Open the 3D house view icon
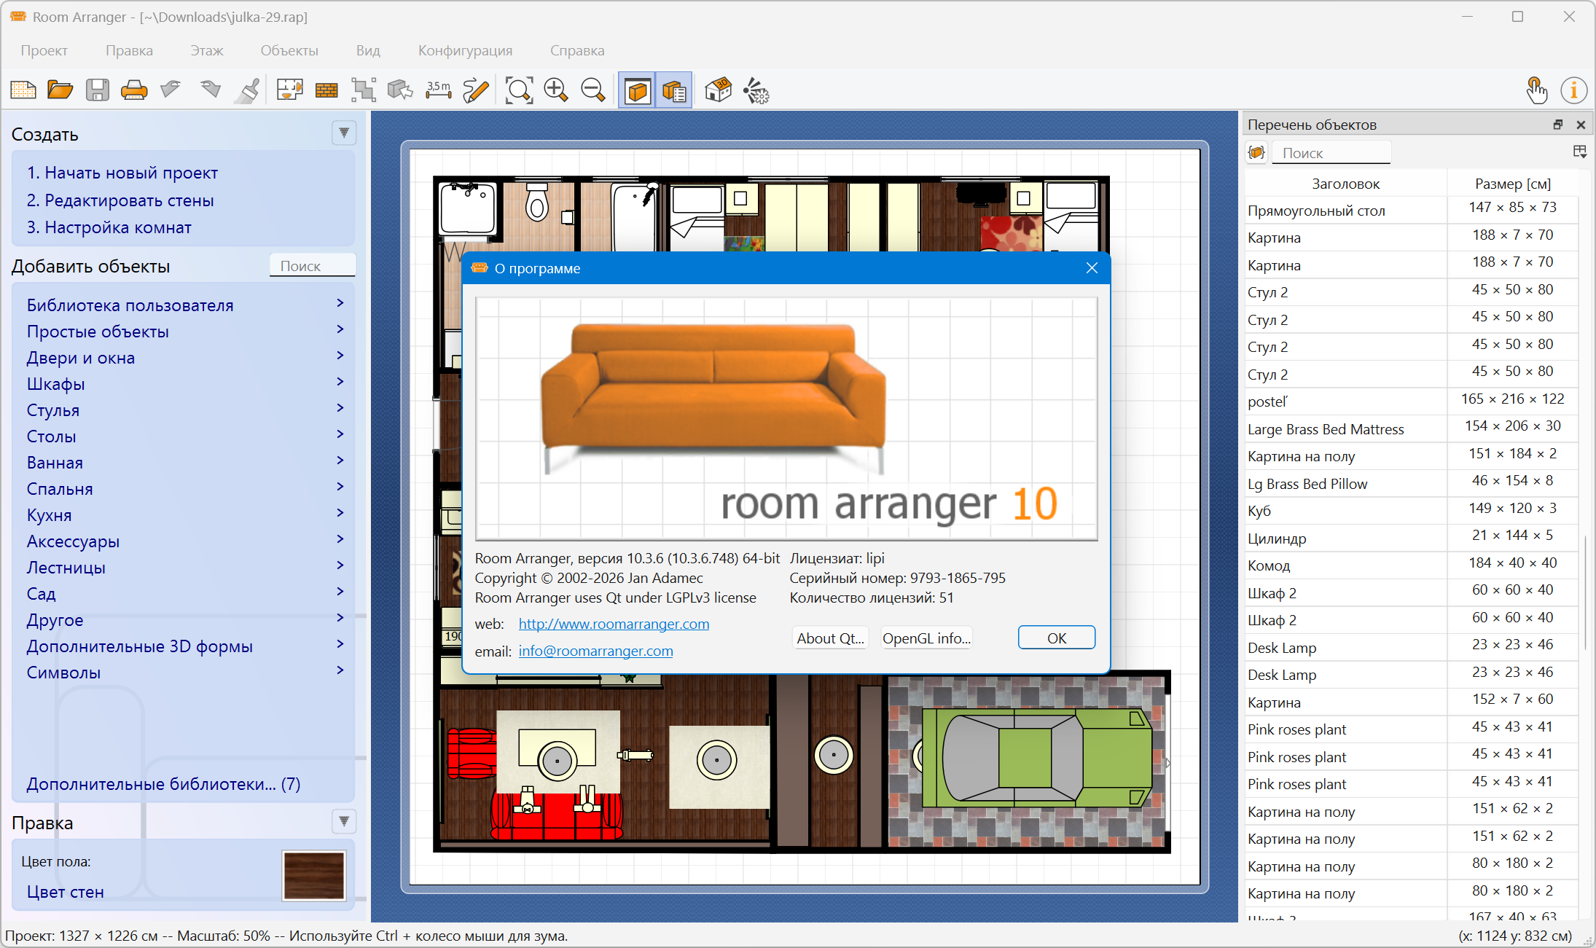Image resolution: width=1596 pixels, height=948 pixels. tap(718, 90)
